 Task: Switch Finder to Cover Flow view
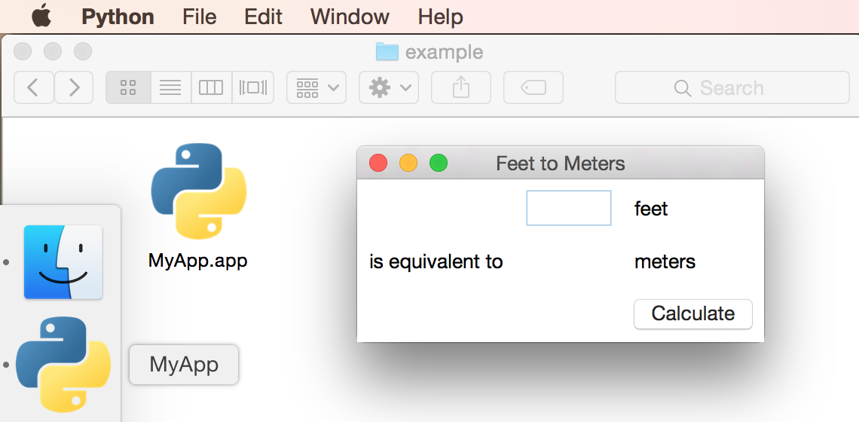tap(253, 87)
